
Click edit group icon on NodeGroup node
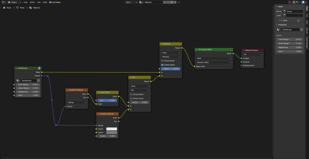(39, 68)
